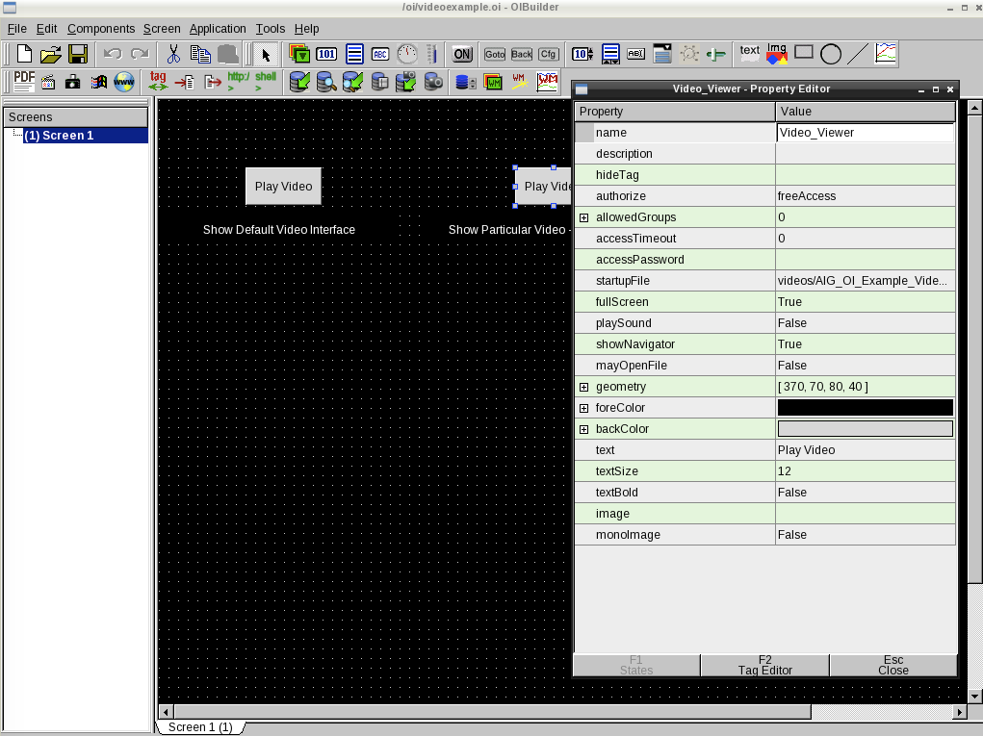Expand the geometry property row
The width and height of the screenshot is (983, 736).
click(583, 387)
